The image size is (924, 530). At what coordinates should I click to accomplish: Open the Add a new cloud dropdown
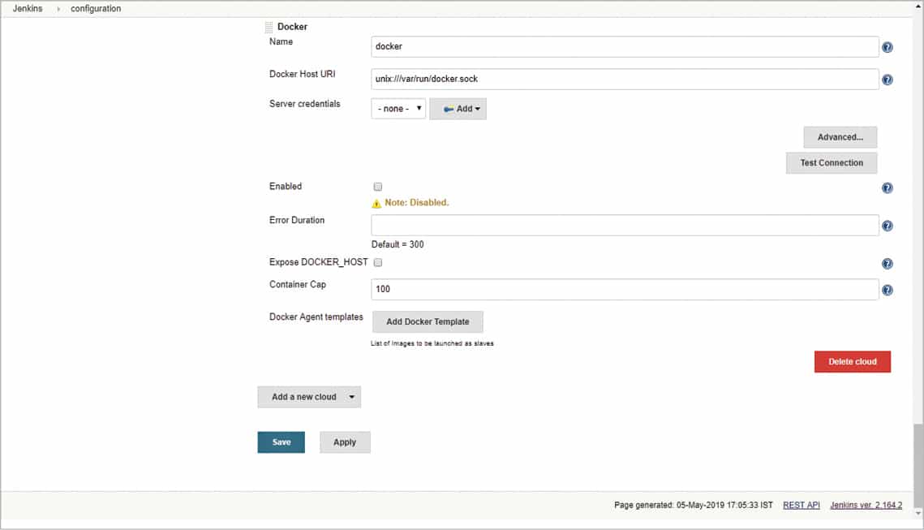tap(309, 397)
